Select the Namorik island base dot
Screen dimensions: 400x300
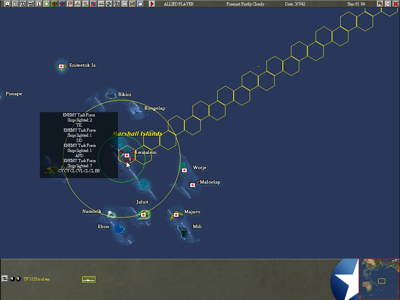point(111,214)
